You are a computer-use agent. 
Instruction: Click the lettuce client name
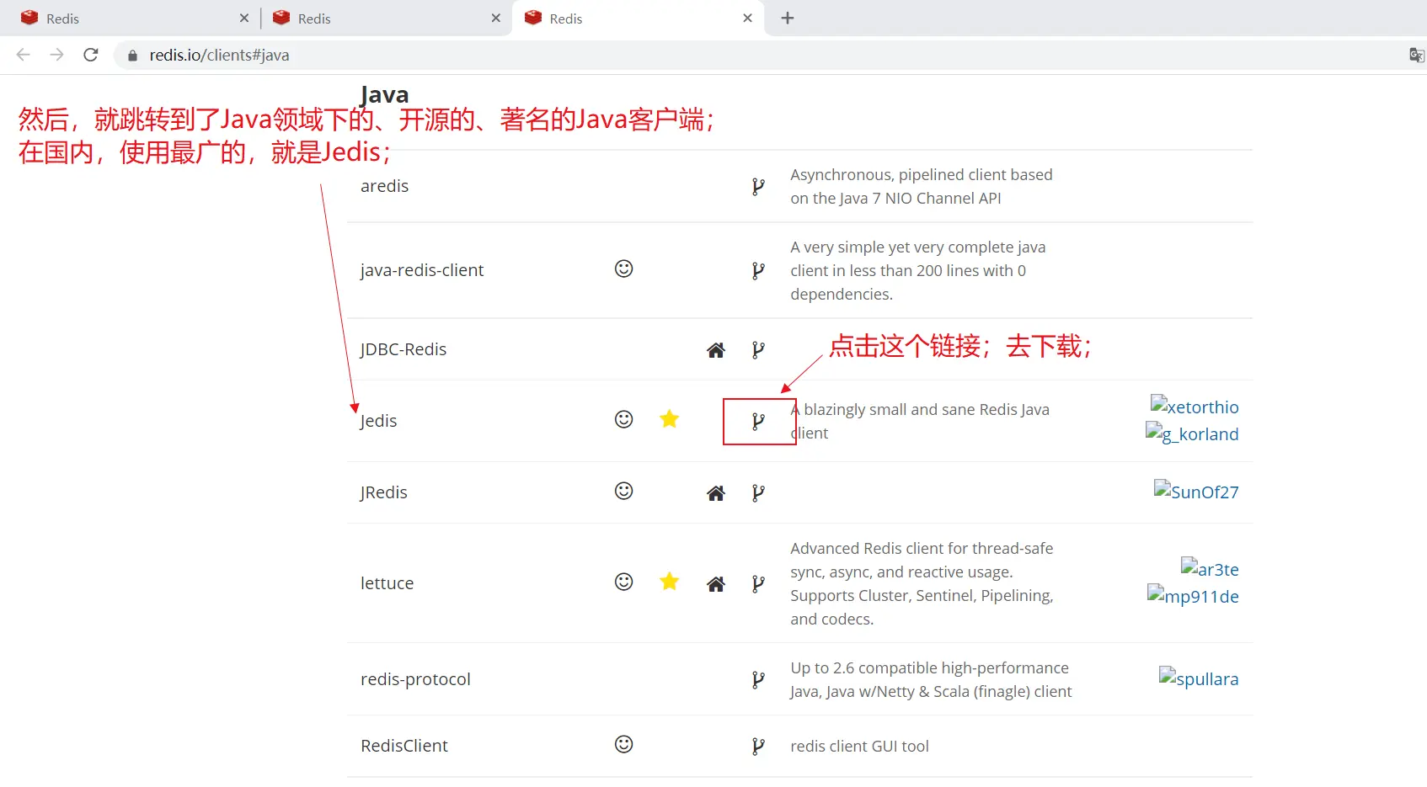387,583
